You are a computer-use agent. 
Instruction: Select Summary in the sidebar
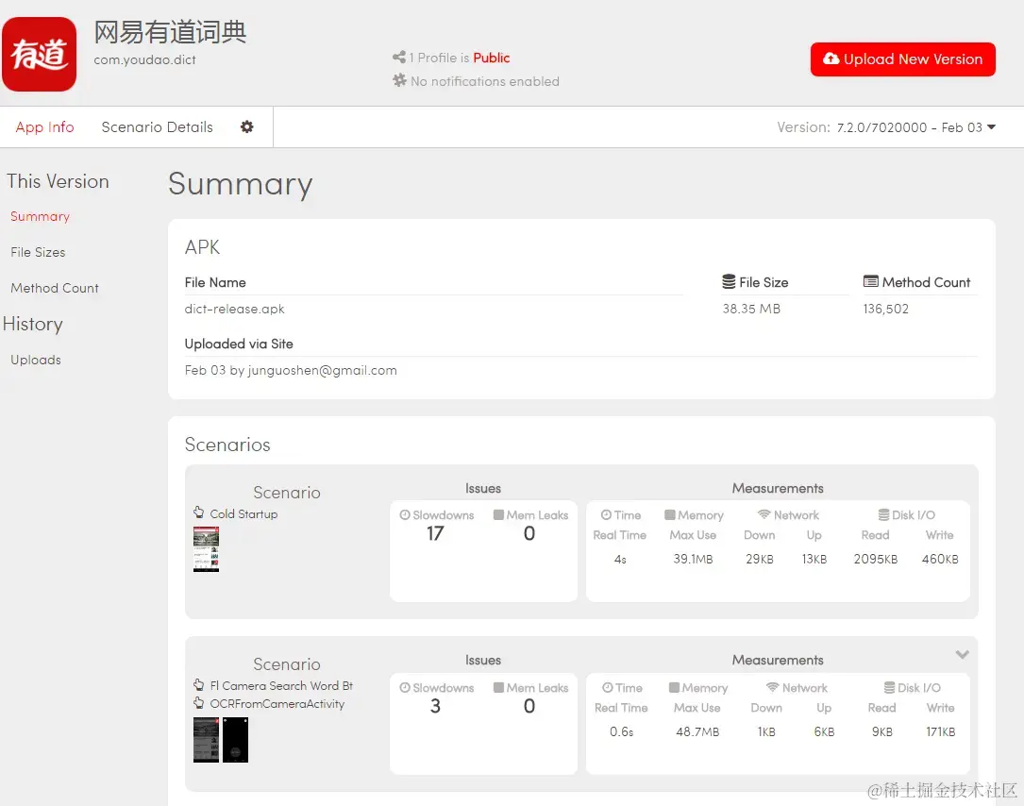click(x=40, y=216)
